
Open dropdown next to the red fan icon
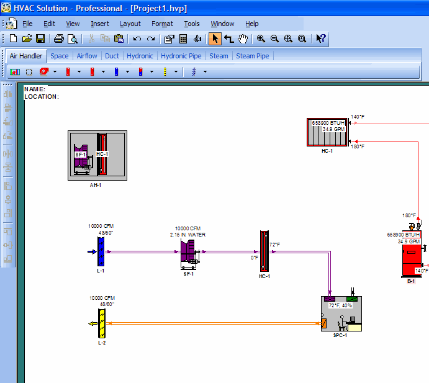pyautogui.click(x=55, y=71)
